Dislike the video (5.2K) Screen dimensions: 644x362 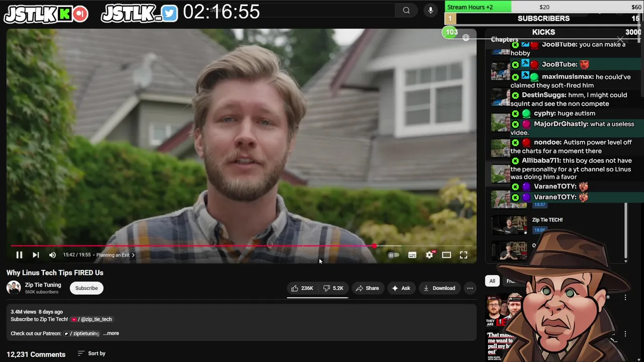click(333, 288)
